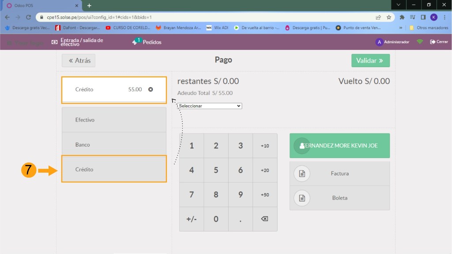Open the Seleccionar dropdown
Viewport: 452px width, 254px height.
click(x=210, y=106)
